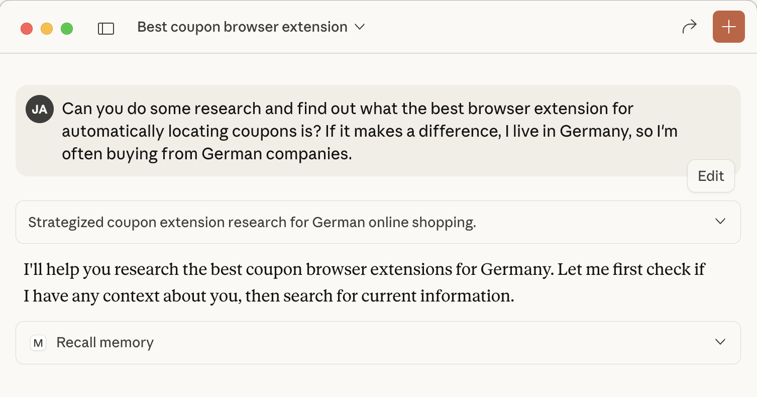
Task: Click the JA user avatar
Action: coord(39,109)
